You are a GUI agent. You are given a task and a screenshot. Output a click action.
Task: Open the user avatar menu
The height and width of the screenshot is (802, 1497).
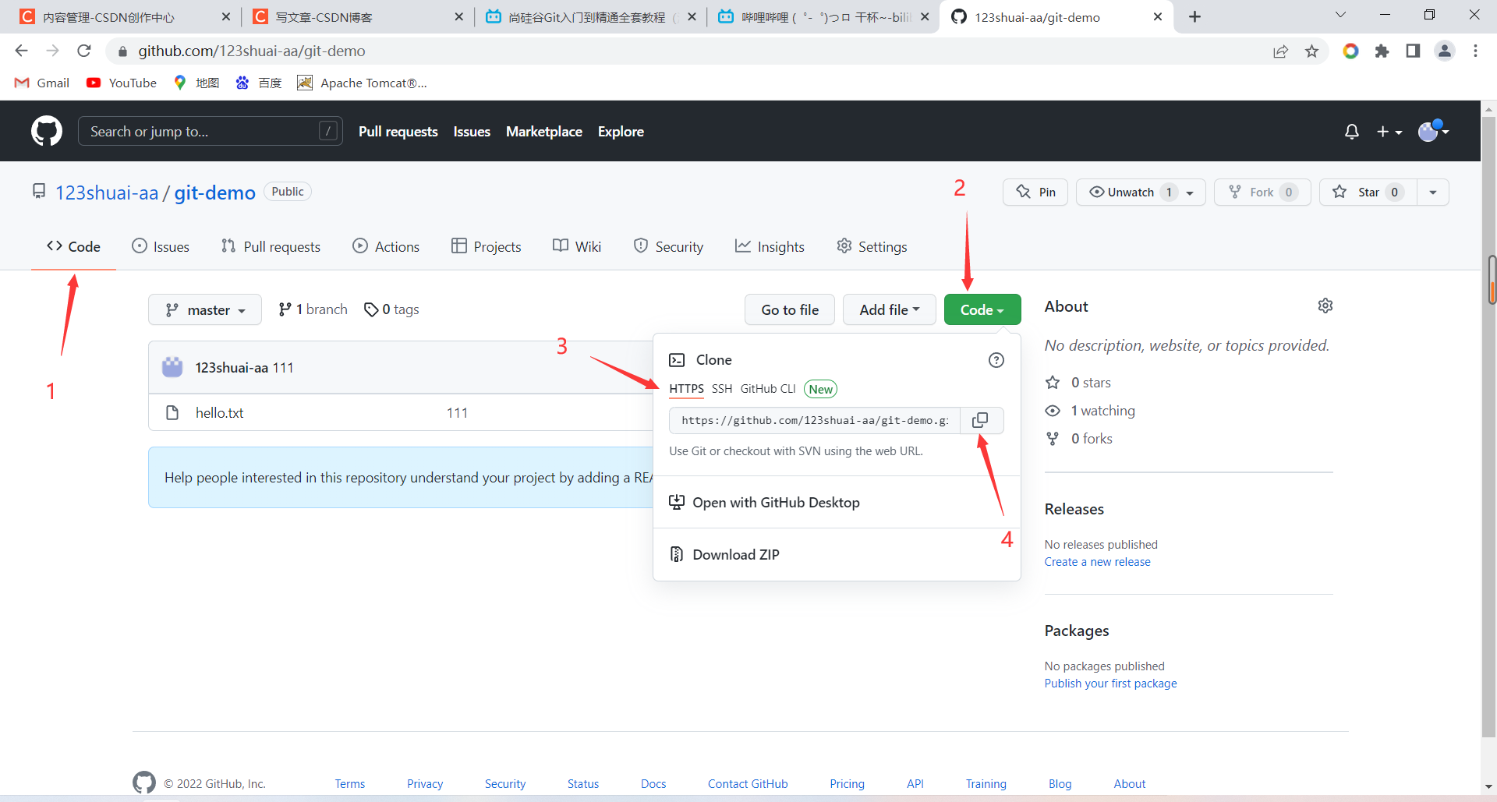pyautogui.click(x=1433, y=131)
